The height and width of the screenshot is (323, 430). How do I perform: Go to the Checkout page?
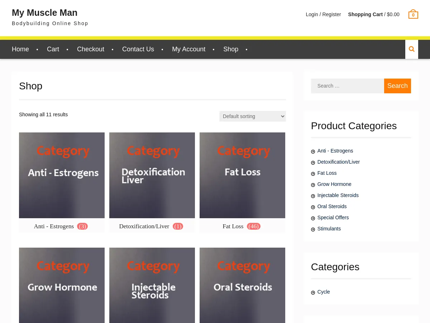90,49
